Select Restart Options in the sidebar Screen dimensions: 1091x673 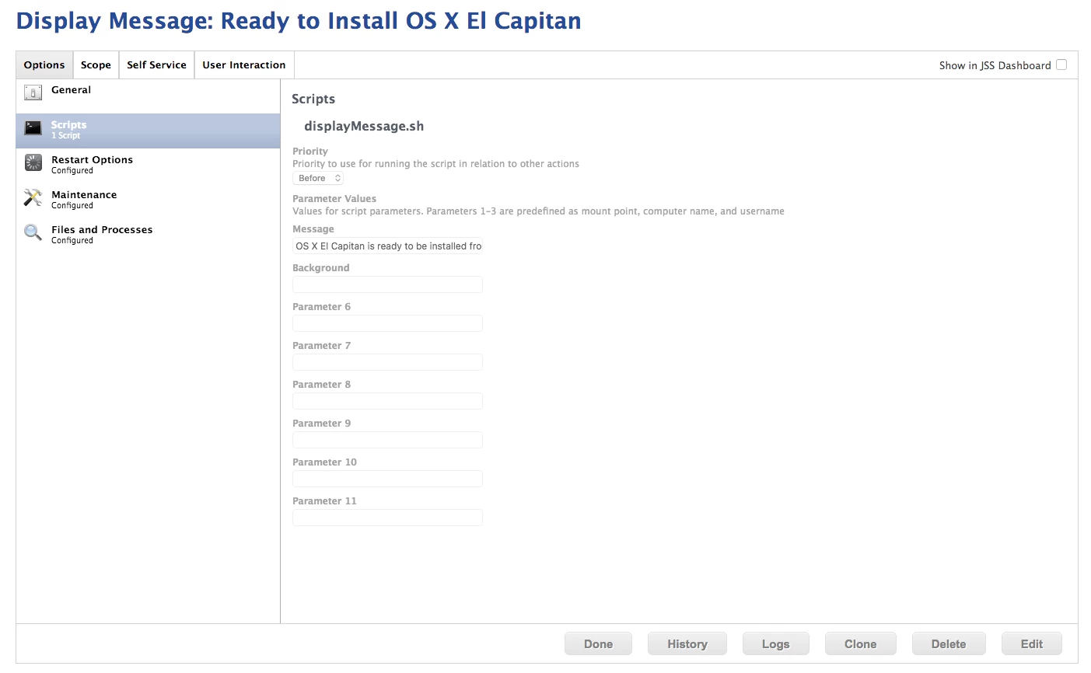[x=148, y=166]
